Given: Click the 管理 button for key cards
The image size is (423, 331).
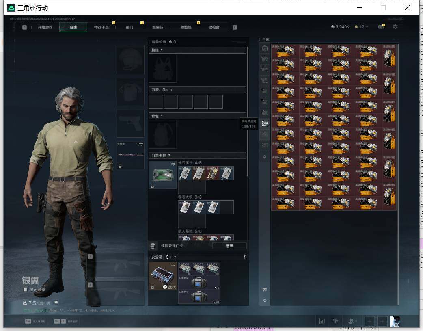Looking at the screenshot, I should pyautogui.click(x=229, y=246).
